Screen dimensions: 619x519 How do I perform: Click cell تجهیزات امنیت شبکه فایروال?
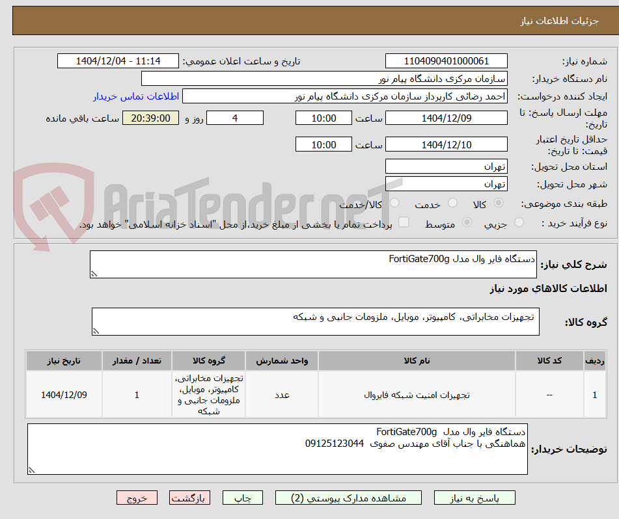coord(417,395)
